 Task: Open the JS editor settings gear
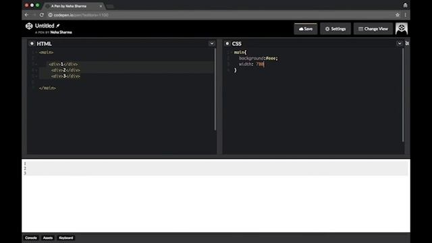point(407,43)
